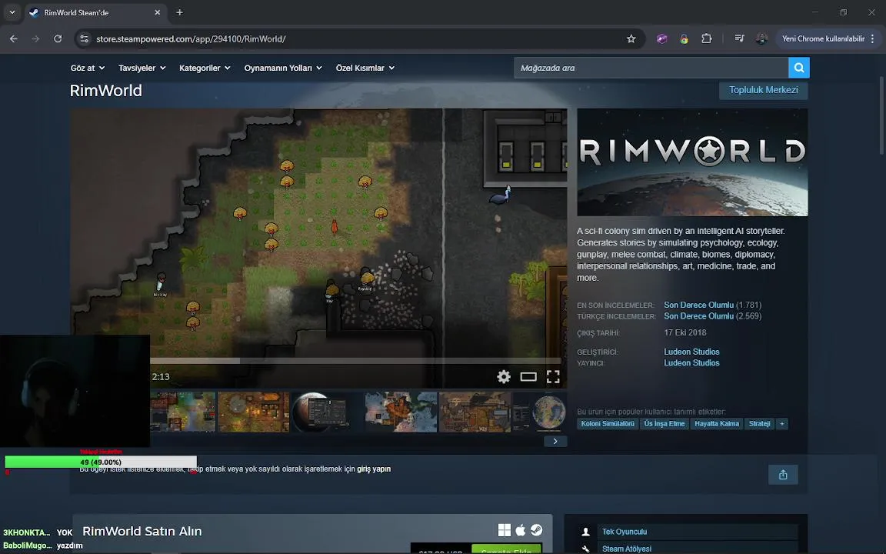Image resolution: width=886 pixels, height=554 pixels.
Task: Click the release date 17 Eki 2018
Action: 684,332
